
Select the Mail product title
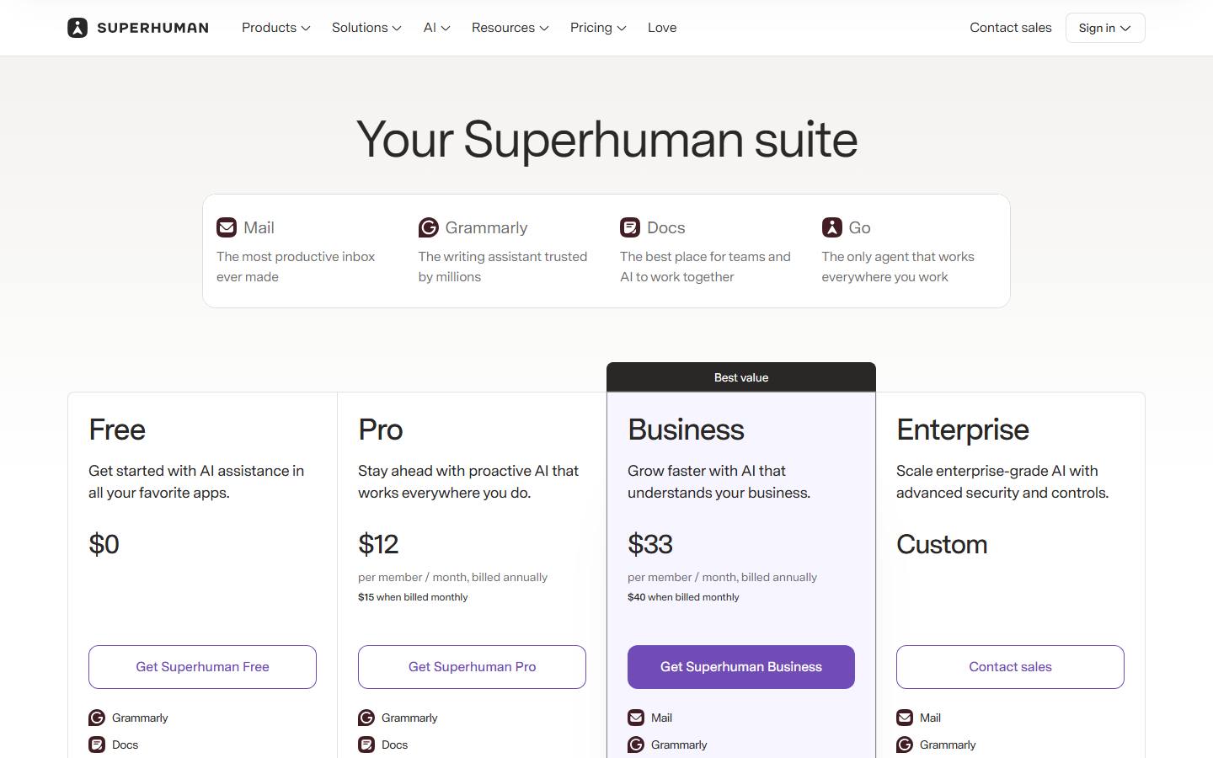click(259, 227)
